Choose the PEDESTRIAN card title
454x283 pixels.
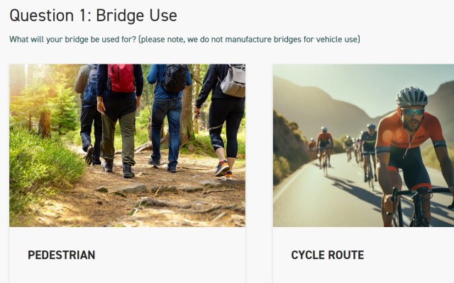click(x=61, y=255)
